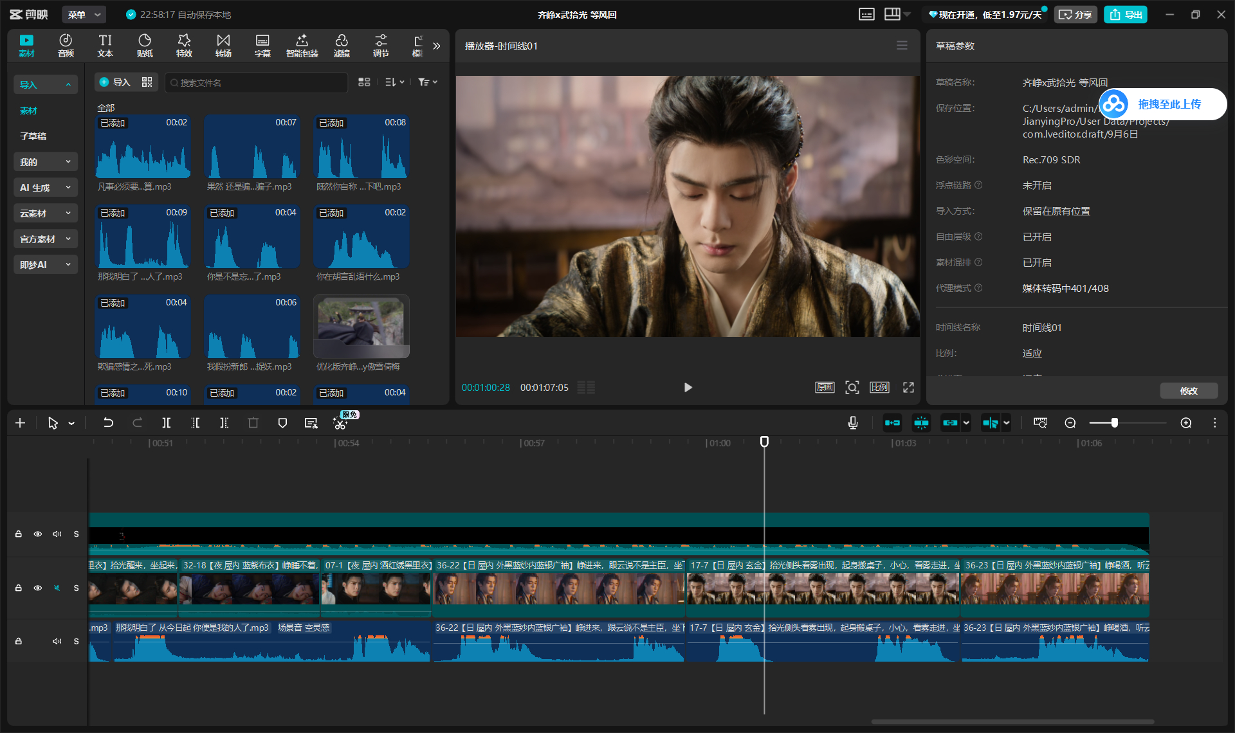Unmute the middle video track speaker
The image size is (1235, 733).
click(57, 588)
